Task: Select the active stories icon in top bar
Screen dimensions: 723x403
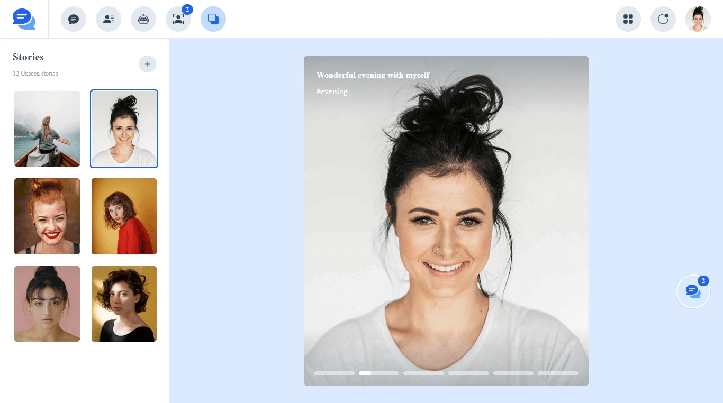Action: [213, 19]
